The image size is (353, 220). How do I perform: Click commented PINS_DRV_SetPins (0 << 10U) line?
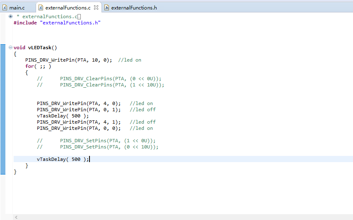(x=98, y=147)
